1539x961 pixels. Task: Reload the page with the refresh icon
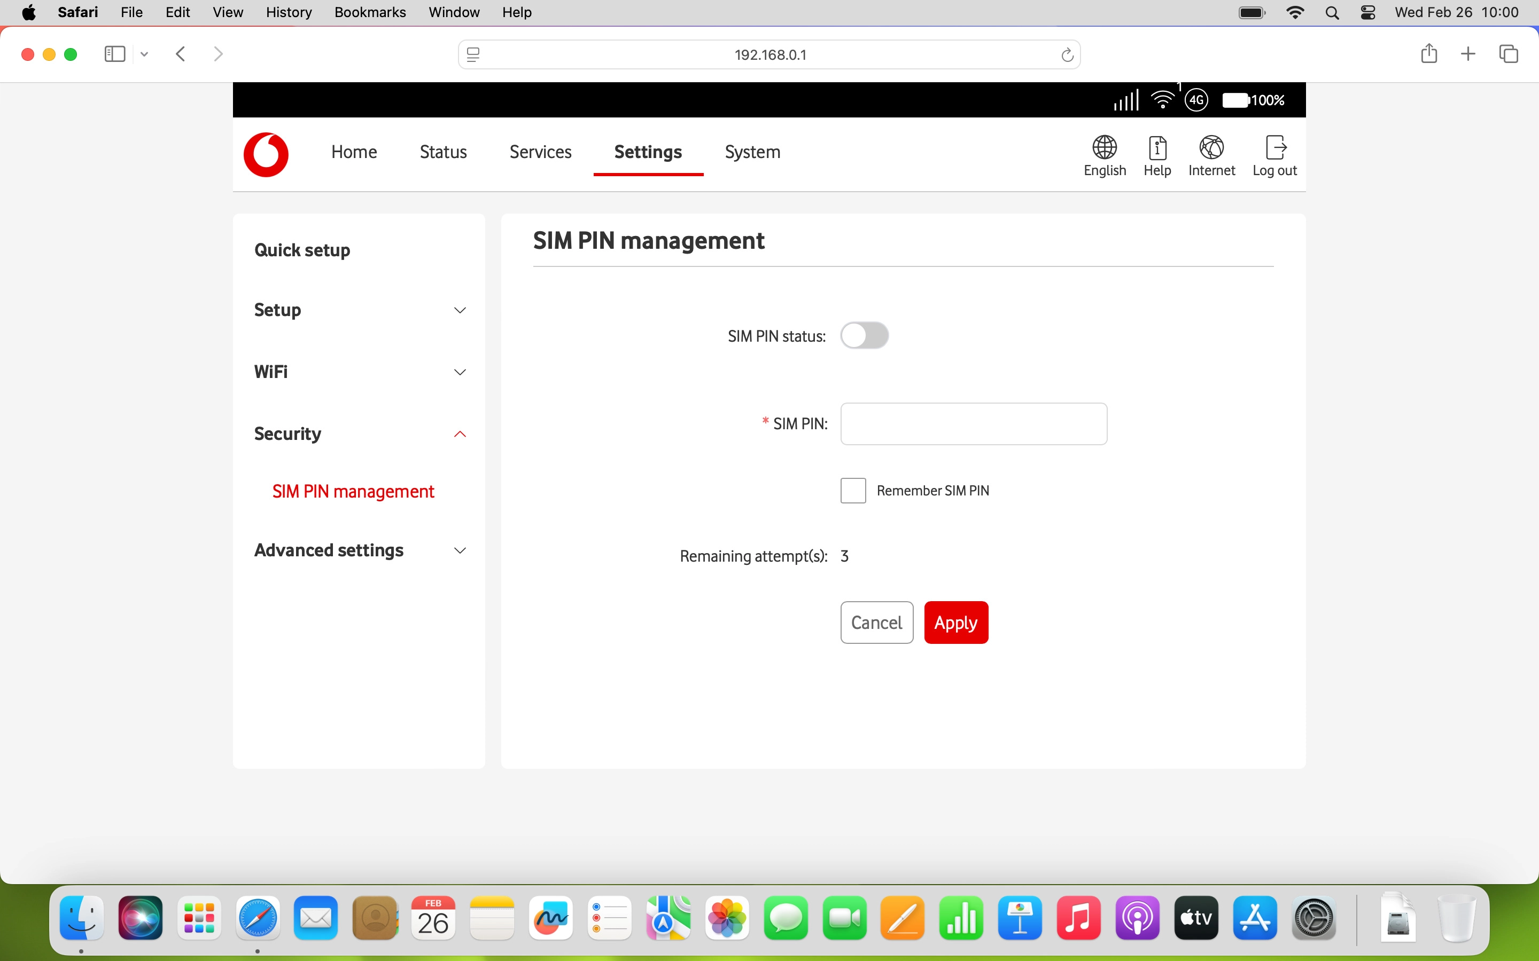coord(1067,56)
